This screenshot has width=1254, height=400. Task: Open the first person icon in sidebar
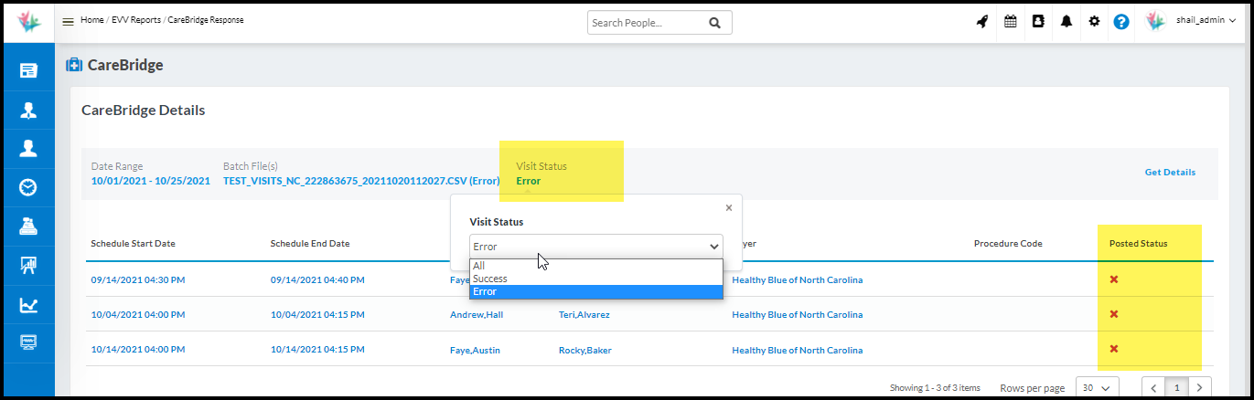tap(28, 110)
